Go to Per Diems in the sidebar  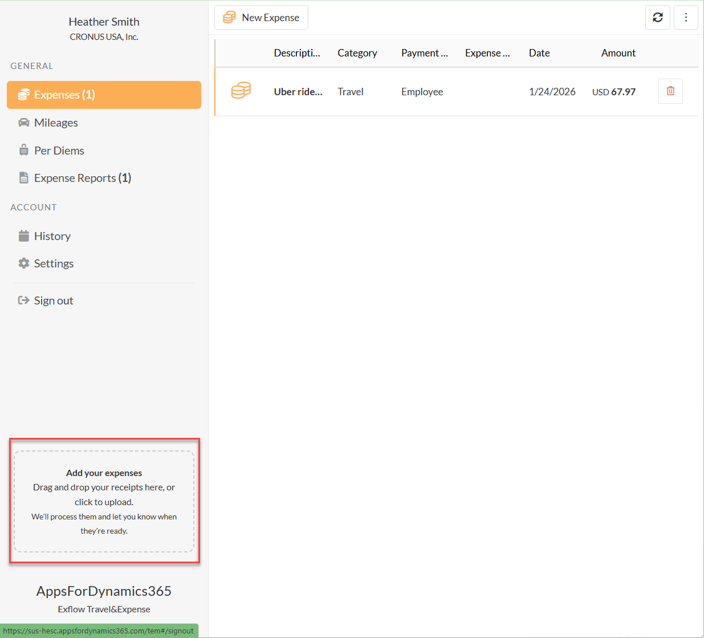[59, 151]
